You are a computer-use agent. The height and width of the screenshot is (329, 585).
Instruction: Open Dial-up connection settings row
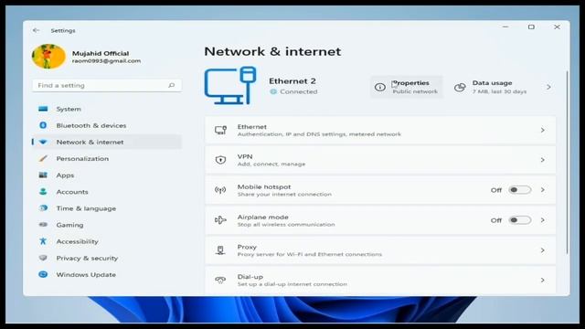(380, 281)
